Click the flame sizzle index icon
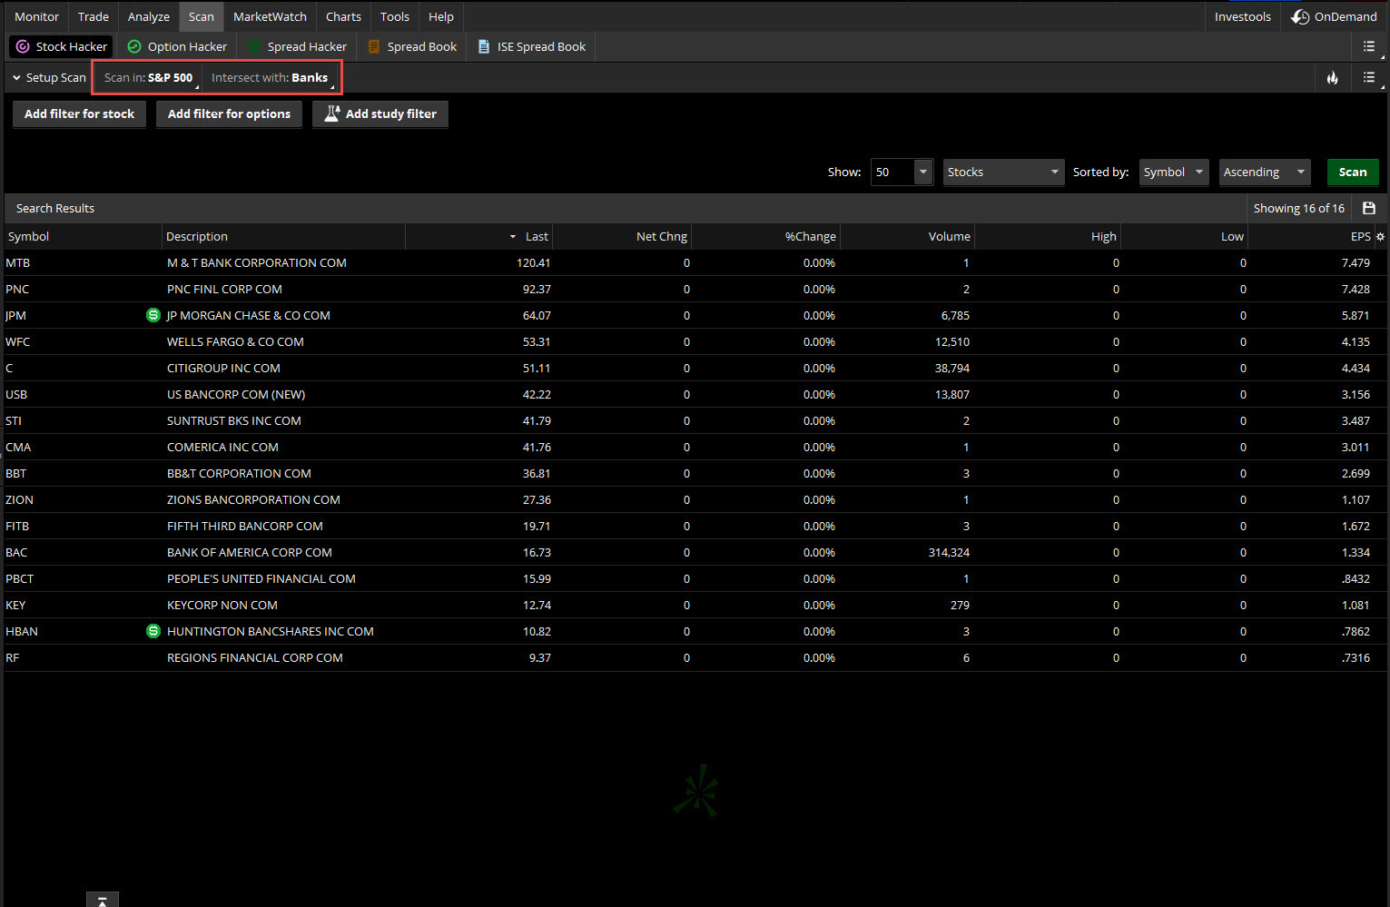1390x907 pixels. coord(1332,78)
